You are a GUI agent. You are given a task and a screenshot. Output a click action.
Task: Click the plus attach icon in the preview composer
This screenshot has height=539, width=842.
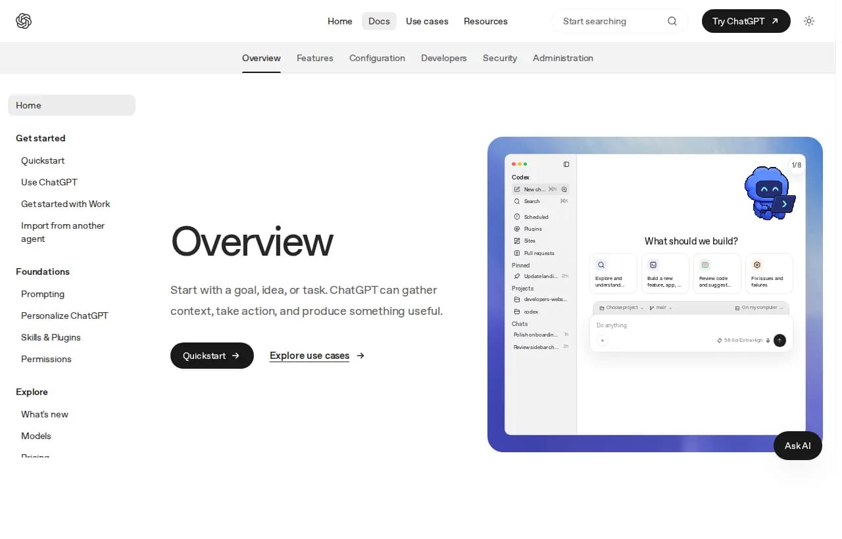pos(603,340)
